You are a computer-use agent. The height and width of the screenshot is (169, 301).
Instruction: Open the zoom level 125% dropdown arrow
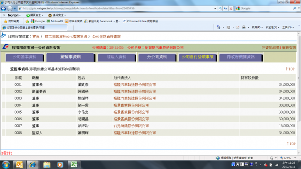click(x=295, y=158)
